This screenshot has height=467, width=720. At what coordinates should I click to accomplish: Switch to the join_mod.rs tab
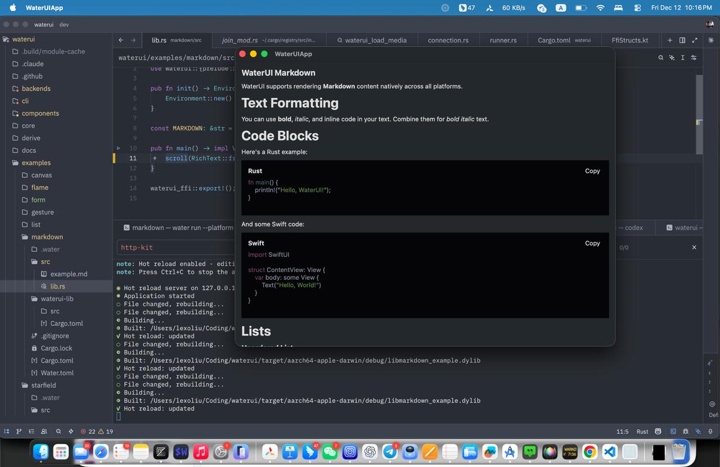point(269,40)
